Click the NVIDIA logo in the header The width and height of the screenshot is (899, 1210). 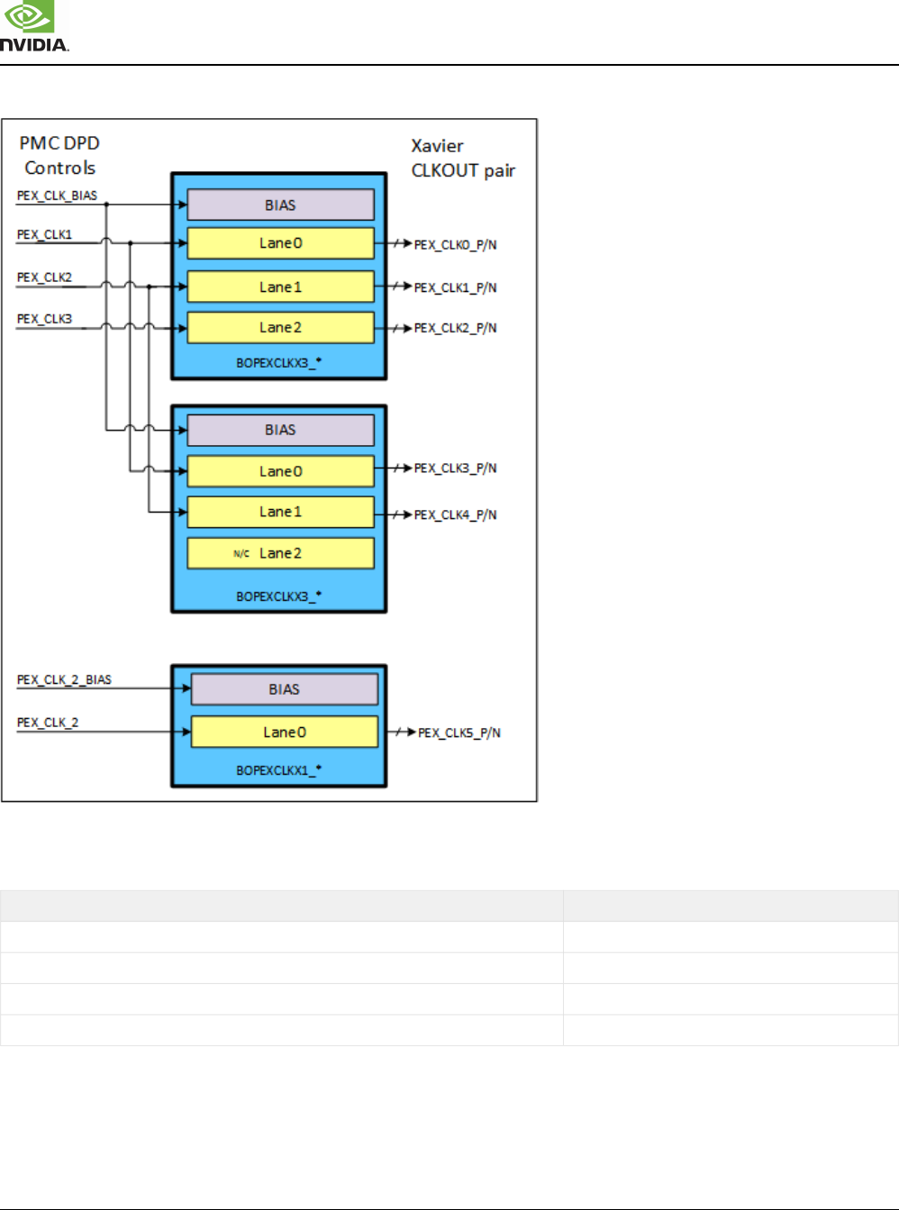click(33, 26)
